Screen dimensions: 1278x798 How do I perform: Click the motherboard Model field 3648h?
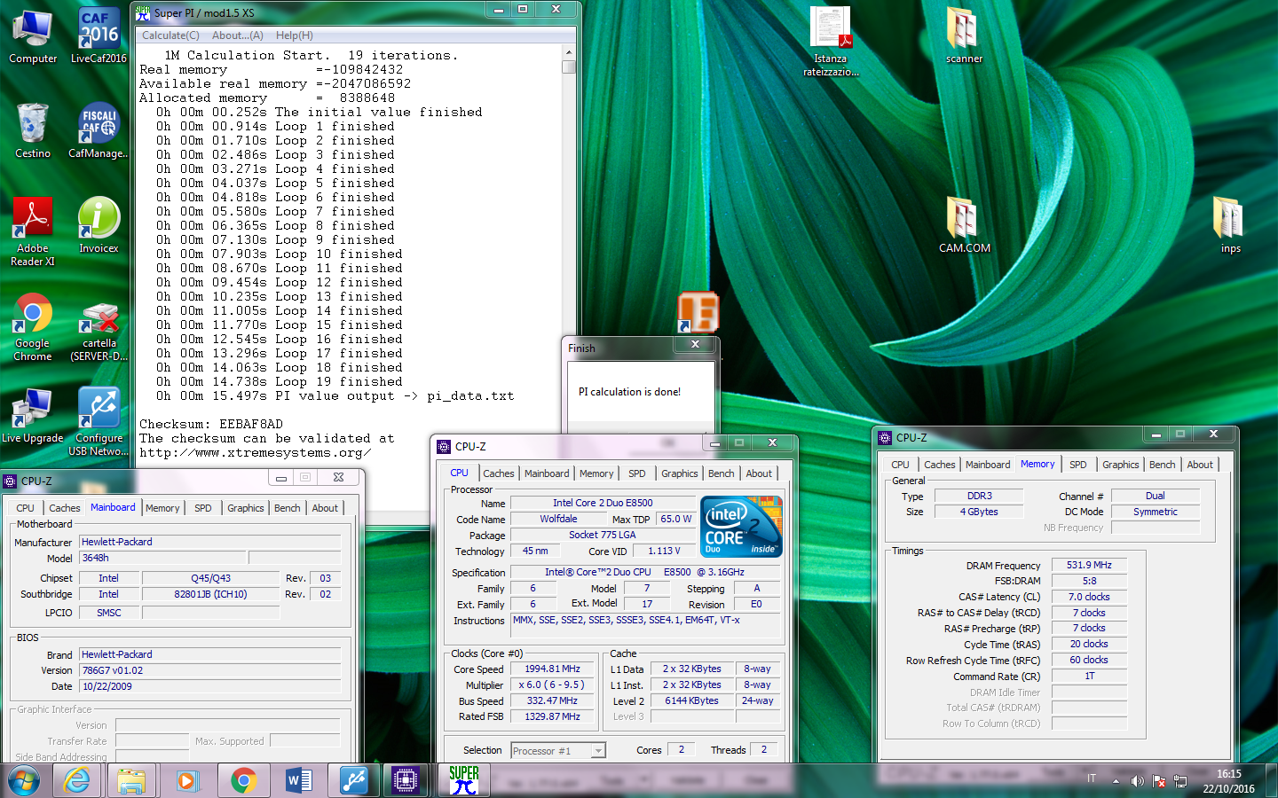[163, 558]
